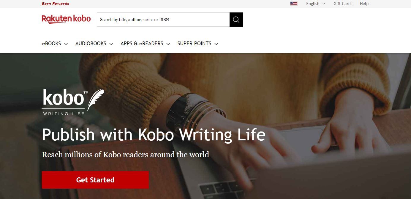Open the English language dropdown

(x=316, y=4)
